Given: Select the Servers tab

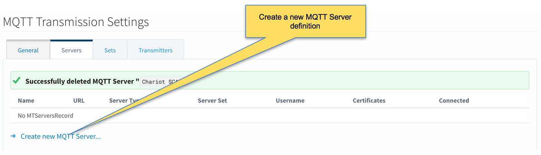Looking at the screenshot, I should (71, 50).
